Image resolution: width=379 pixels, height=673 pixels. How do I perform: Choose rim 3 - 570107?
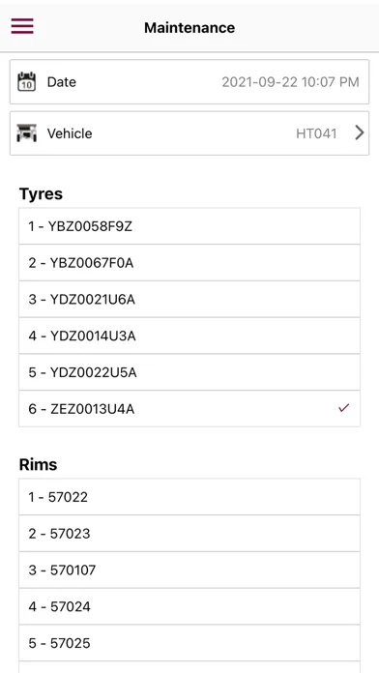point(189,570)
